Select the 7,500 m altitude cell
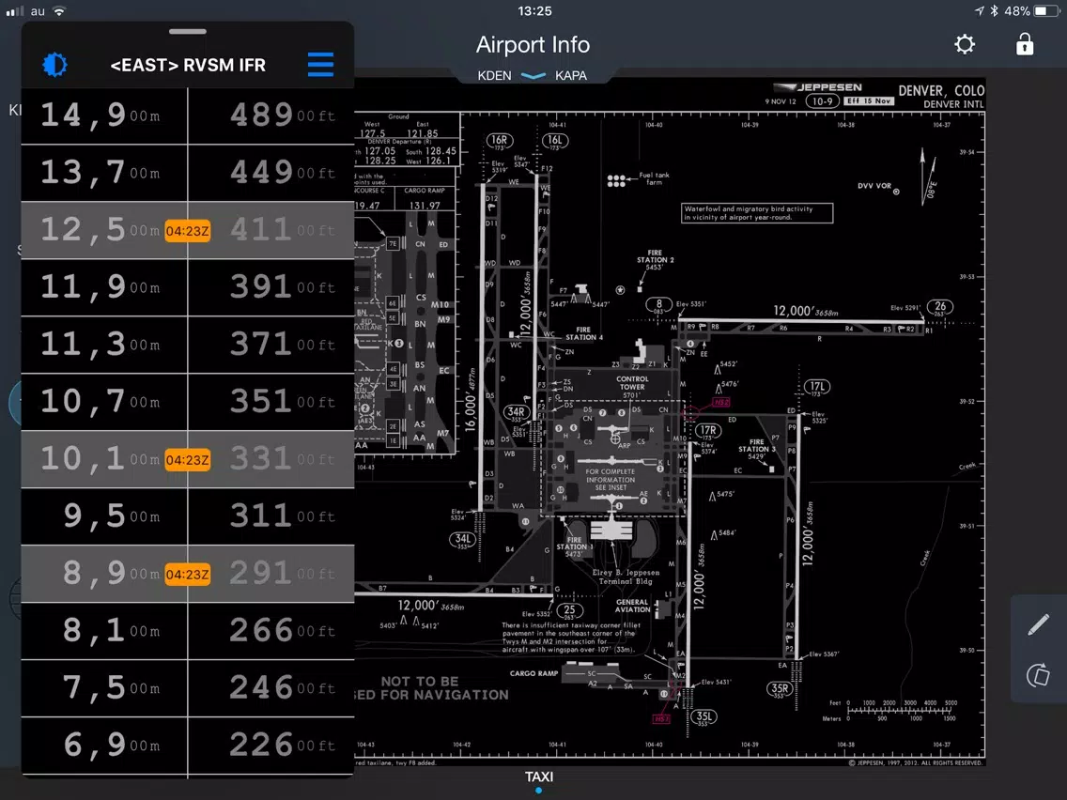This screenshot has height=800, width=1067. coord(104,687)
